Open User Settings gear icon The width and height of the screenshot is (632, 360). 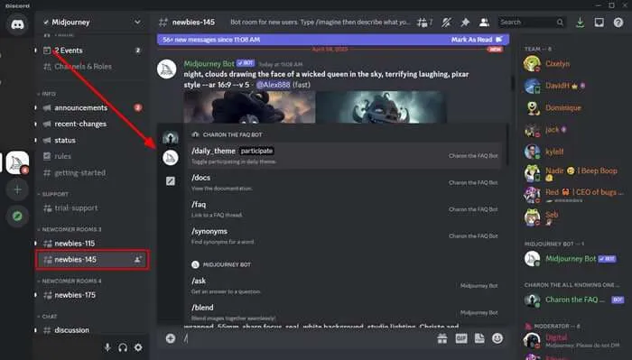[138, 347]
